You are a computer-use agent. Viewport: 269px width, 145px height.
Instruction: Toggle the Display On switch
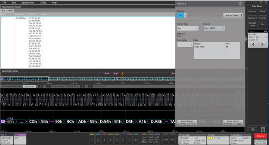pos(181,15)
